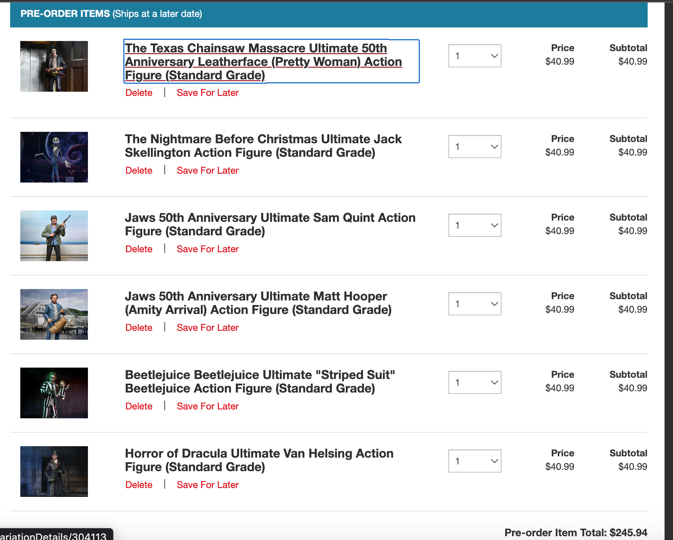Delete the Van Helsing figure

139,485
